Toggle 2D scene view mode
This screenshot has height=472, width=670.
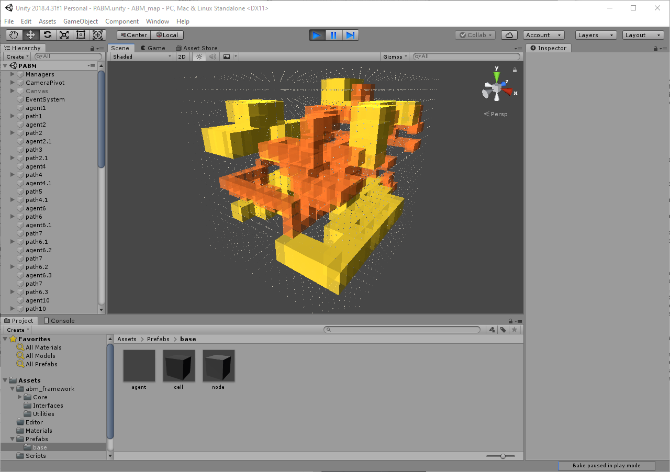pos(182,57)
